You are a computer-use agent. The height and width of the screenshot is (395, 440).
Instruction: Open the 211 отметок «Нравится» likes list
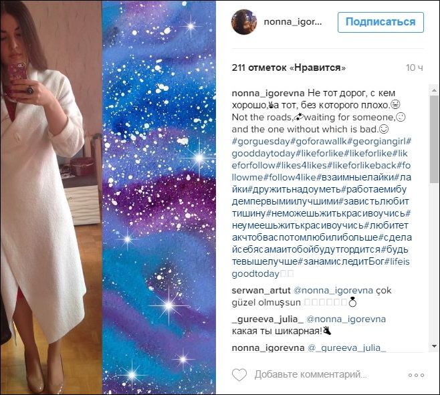pyautogui.click(x=289, y=68)
